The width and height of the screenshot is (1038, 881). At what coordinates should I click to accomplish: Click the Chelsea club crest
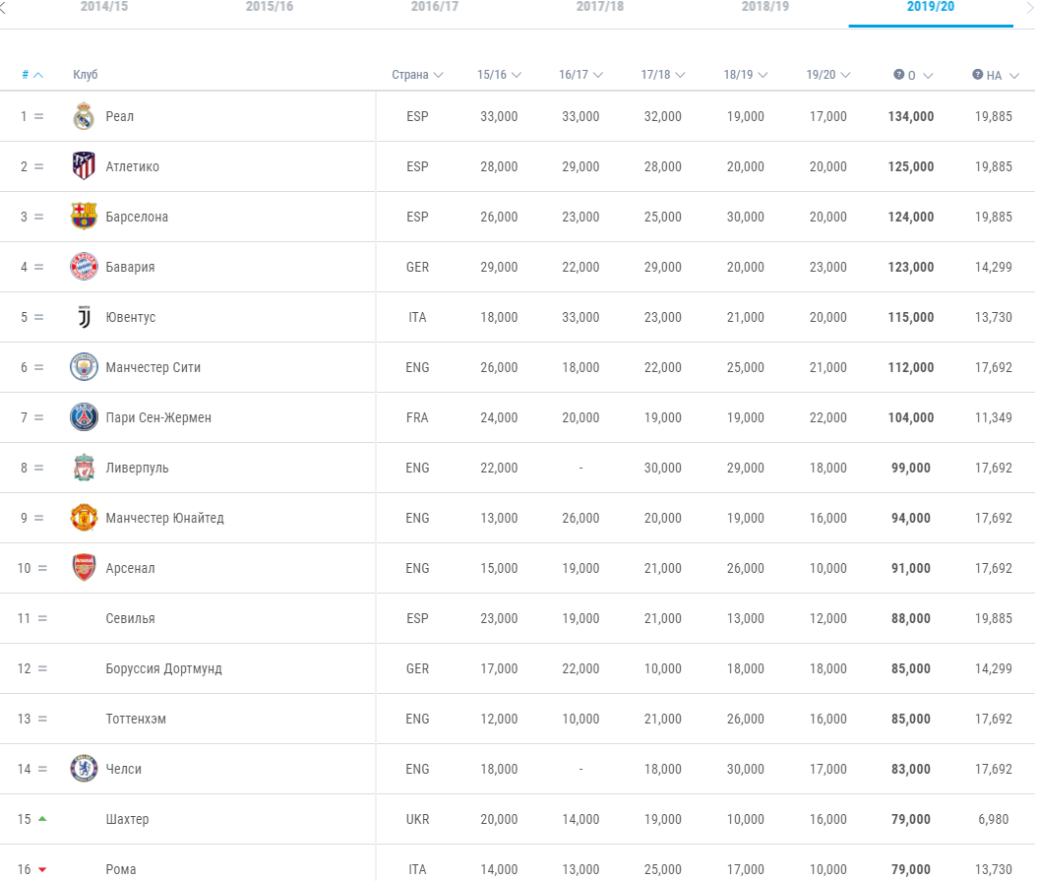click(84, 769)
